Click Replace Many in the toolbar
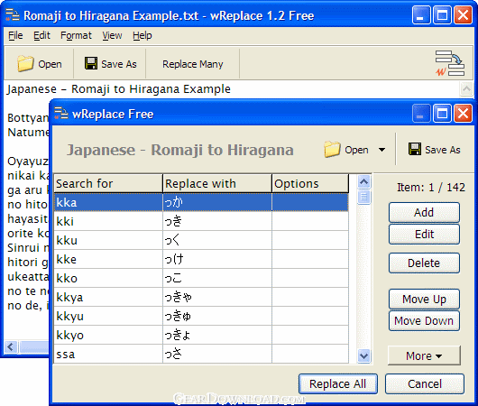The height and width of the screenshot is (406, 478). [193, 64]
